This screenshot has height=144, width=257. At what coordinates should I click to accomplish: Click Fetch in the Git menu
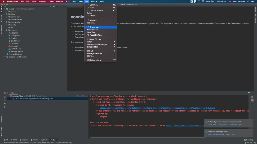pos(100,16)
